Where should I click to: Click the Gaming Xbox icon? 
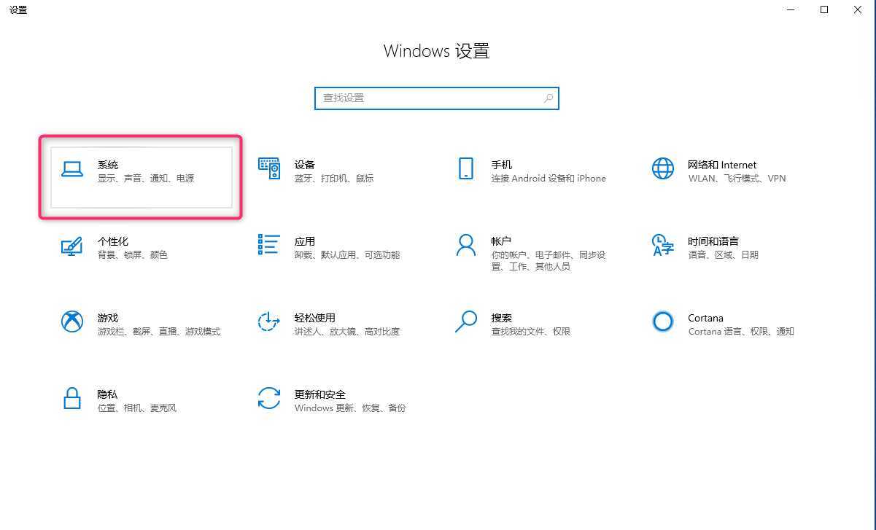click(71, 321)
